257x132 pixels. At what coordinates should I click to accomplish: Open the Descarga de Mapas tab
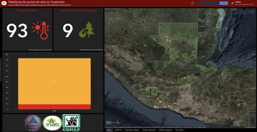[132, 130]
